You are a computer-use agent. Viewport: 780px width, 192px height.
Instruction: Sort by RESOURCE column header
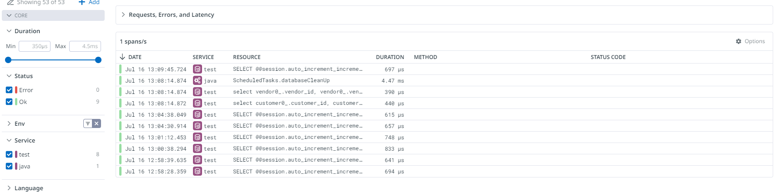point(247,57)
